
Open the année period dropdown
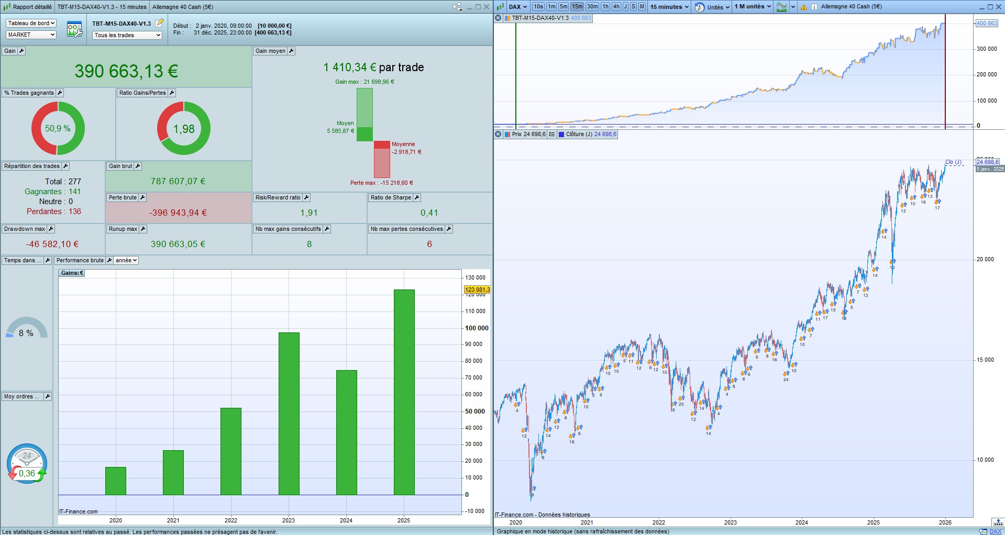[126, 260]
